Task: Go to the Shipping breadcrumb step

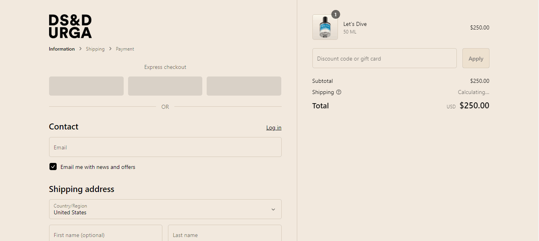Action: [x=95, y=49]
